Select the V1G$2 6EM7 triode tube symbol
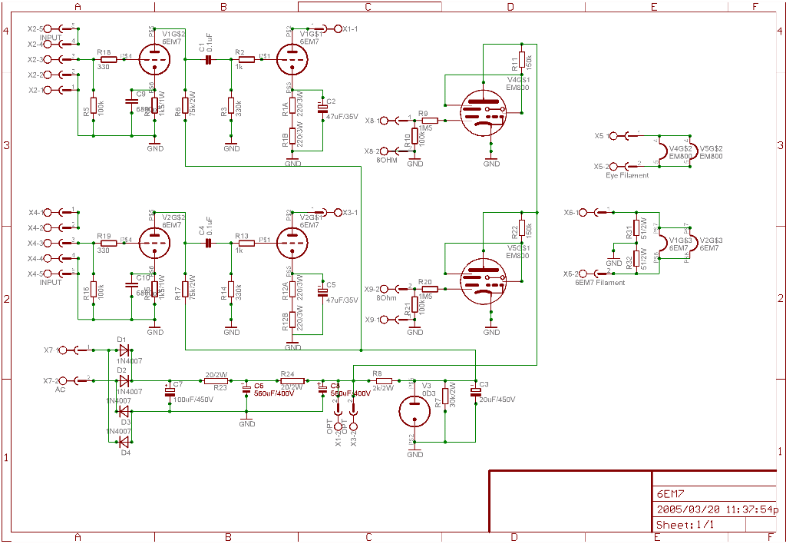 [155, 59]
